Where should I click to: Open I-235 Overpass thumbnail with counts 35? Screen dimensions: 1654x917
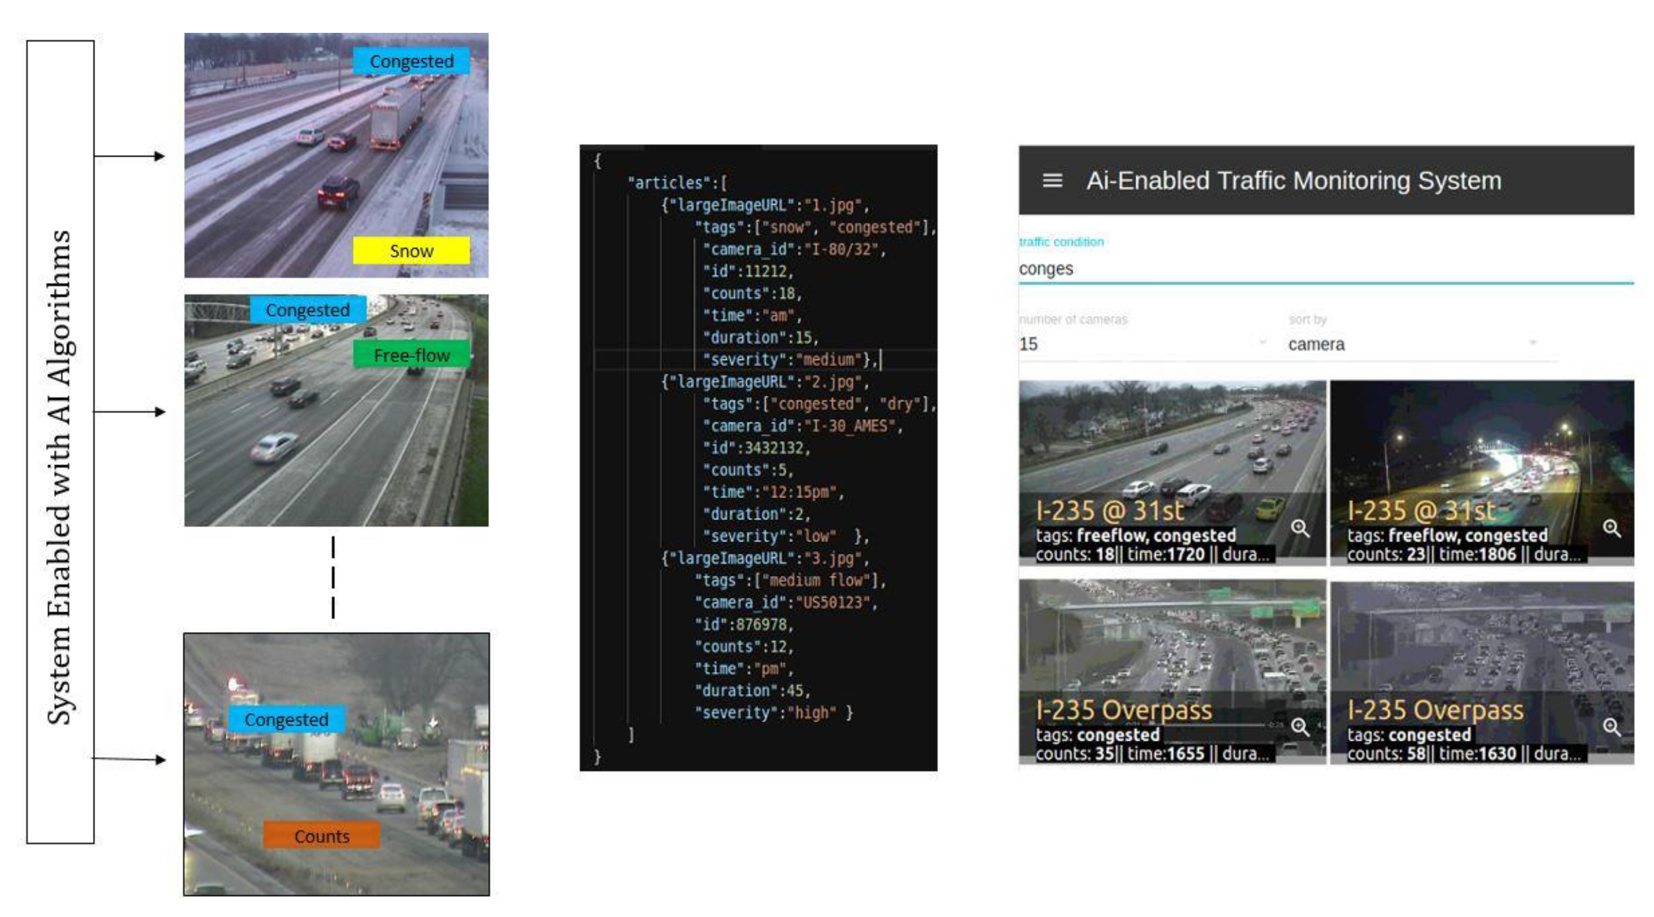pyautogui.click(x=1172, y=642)
